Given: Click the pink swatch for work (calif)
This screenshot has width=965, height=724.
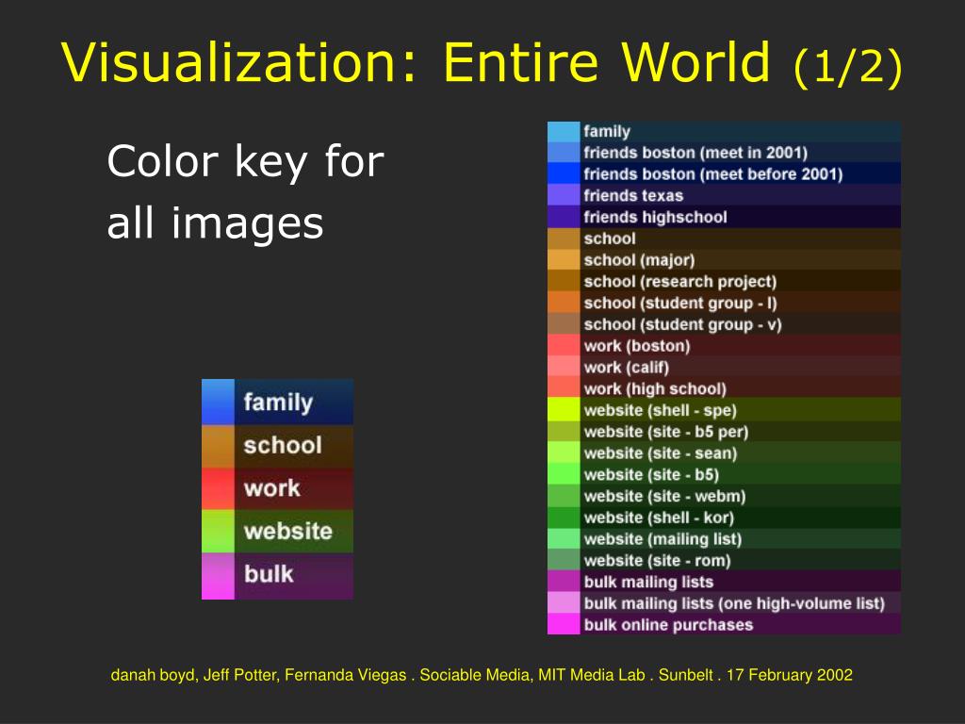Looking at the screenshot, I should point(564,368).
